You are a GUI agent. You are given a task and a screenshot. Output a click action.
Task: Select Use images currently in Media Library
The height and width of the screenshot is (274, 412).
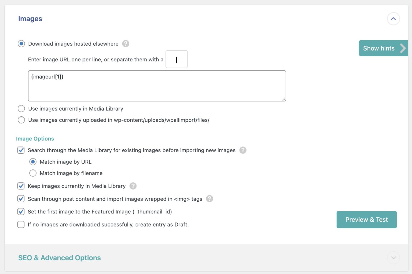[21, 109]
